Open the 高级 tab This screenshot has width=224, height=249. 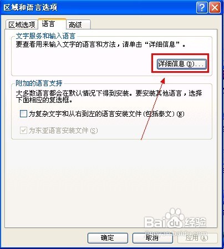[x=78, y=24]
